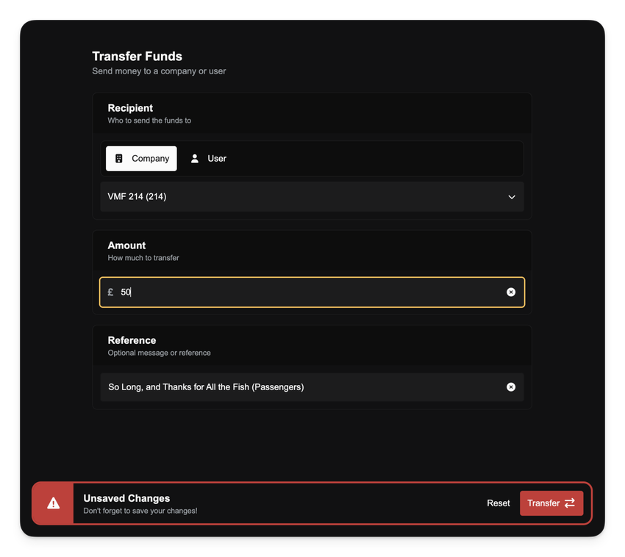Click the Reference text field
This screenshot has width=625, height=557.
(301, 387)
